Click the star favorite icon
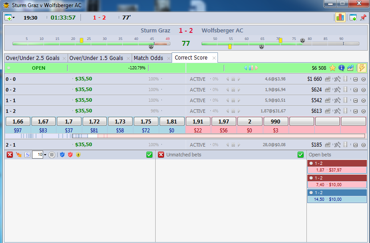This screenshot has width=370, height=243. [333, 68]
